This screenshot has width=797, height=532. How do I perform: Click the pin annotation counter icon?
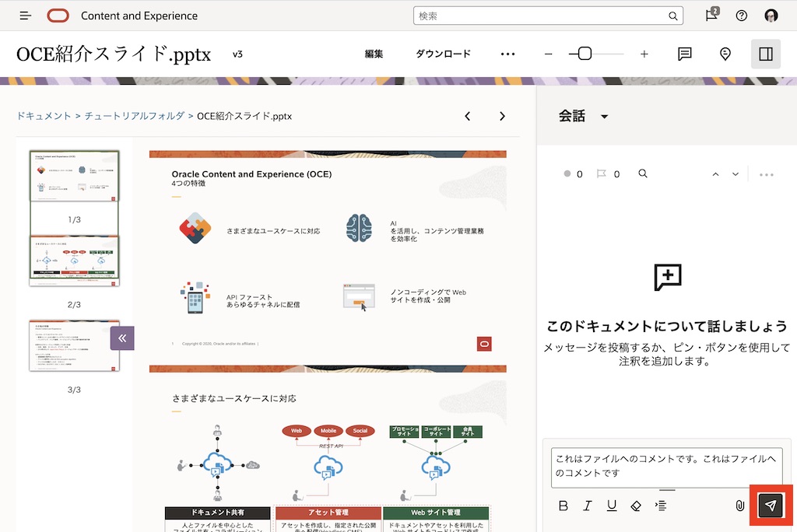tap(568, 173)
